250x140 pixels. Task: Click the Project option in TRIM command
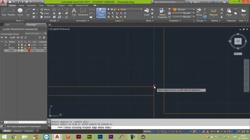click(86, 128)
